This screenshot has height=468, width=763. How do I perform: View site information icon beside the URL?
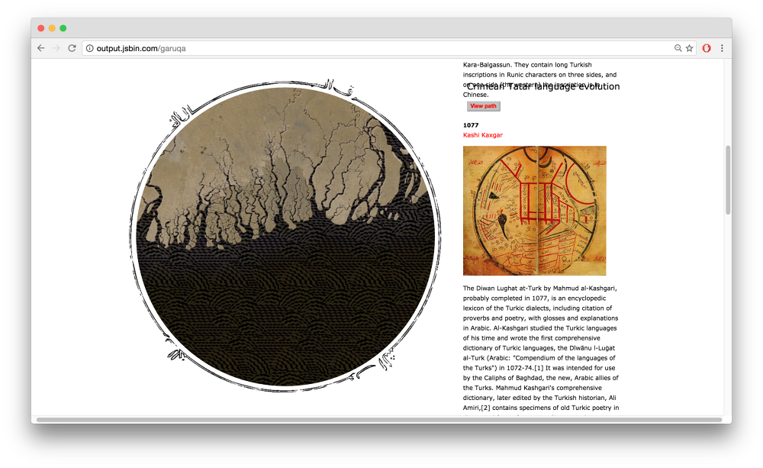tap(89, 48)
